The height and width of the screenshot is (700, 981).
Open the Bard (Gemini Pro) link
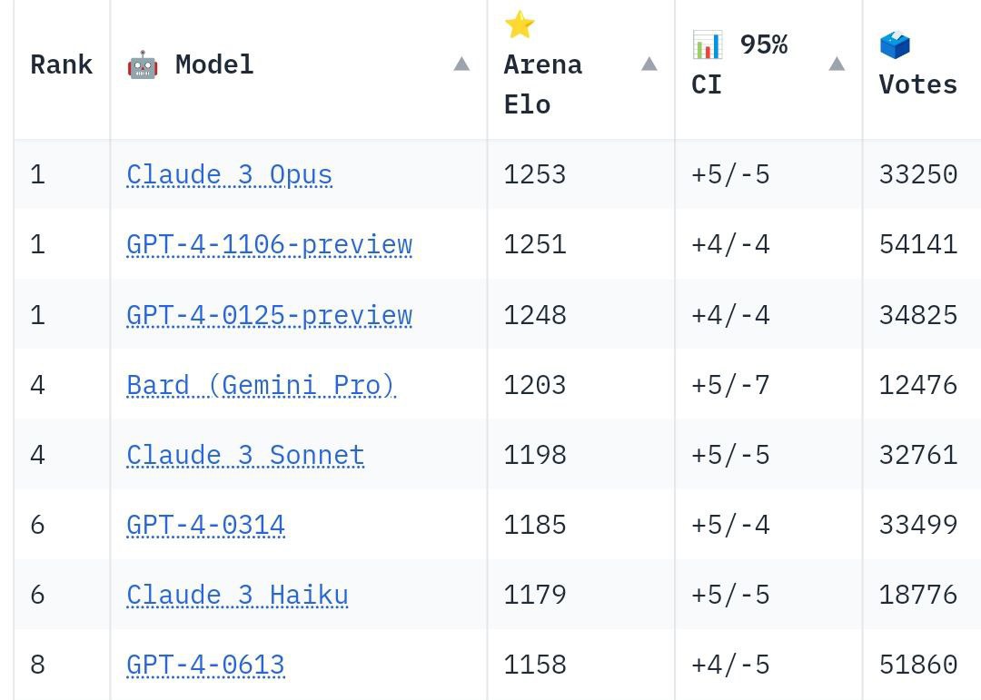[x=261, y=385]
